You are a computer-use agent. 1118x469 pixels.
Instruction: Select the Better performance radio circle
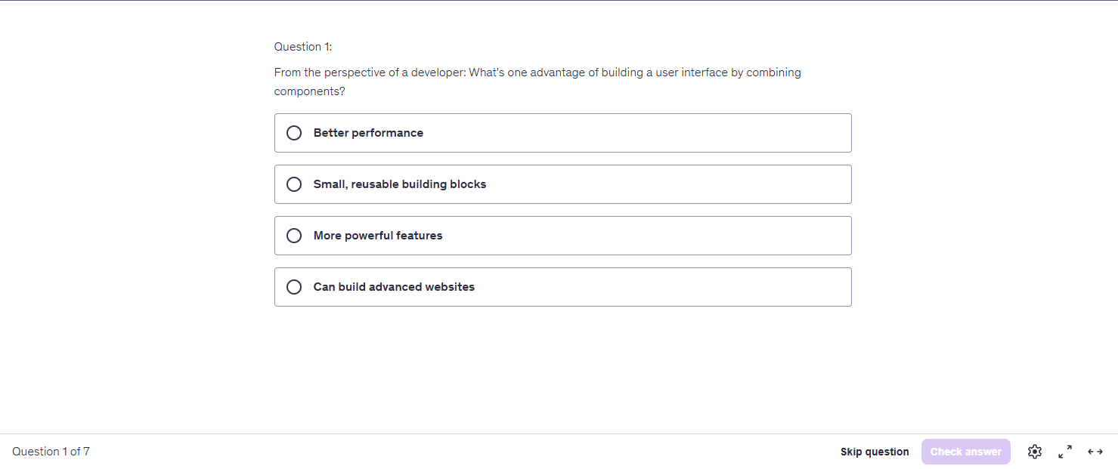[x=294, y=133]
